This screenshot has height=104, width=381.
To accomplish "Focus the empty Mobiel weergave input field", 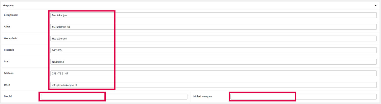I will tap(303, 97).
